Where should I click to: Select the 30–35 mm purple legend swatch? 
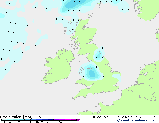pos(56,120)
